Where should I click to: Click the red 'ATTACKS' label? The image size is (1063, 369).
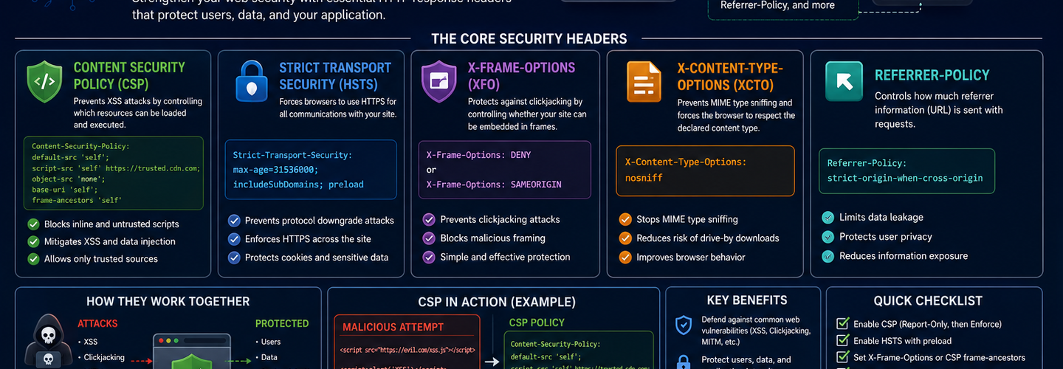(97, 323)
